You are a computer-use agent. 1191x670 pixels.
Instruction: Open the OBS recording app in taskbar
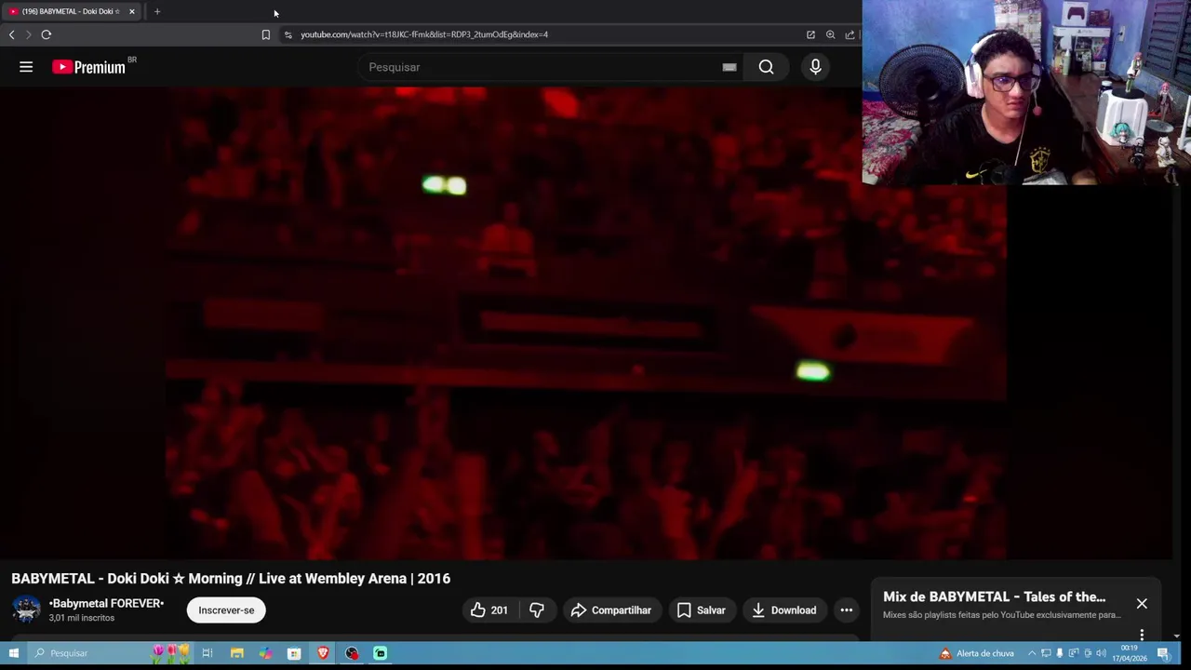coord(352,653)
